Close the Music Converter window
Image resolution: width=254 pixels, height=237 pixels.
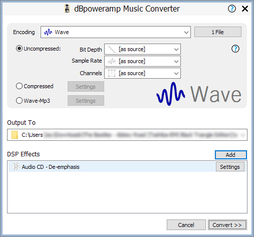pos(245,9)
